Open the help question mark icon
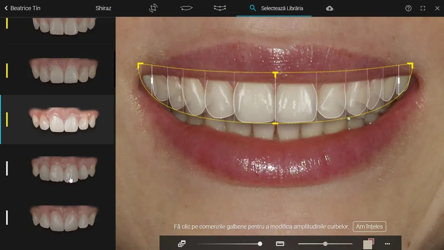This screenshot has height=250, width=444. [408, 8]
